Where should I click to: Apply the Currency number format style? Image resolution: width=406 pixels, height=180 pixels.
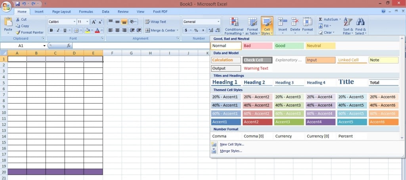pyautogui.click(x=289, y=136)
